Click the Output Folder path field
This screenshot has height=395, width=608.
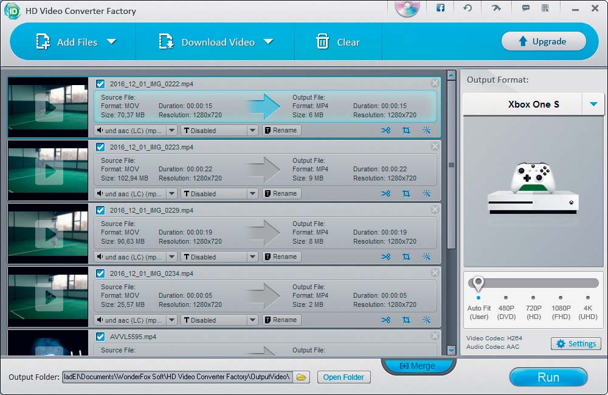click(x=177, y=377)
